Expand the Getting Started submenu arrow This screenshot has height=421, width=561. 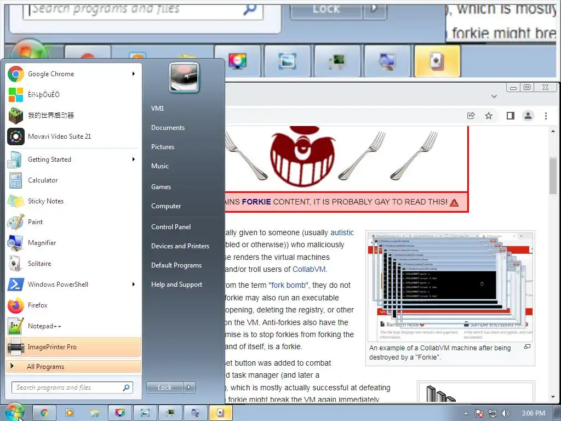pos(134,160)
